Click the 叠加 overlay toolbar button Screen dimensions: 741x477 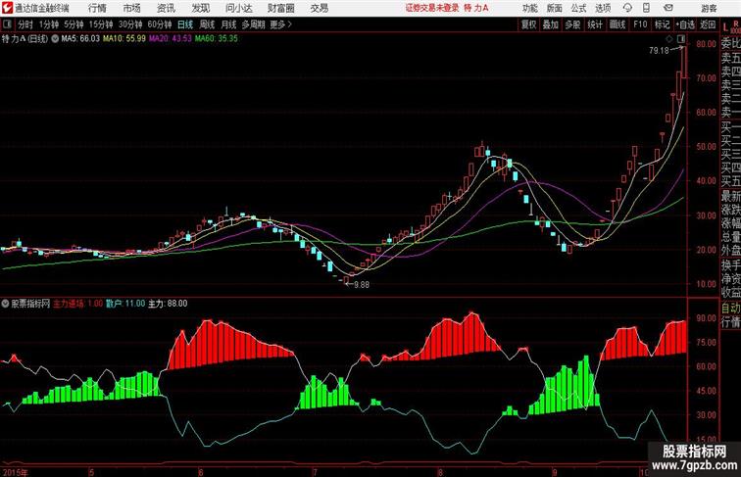[551, 24]
